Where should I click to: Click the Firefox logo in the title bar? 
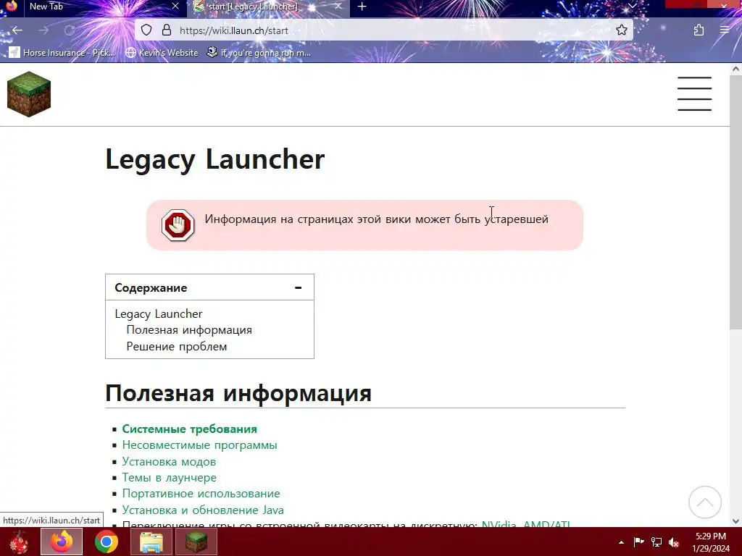tap(12, 6)
